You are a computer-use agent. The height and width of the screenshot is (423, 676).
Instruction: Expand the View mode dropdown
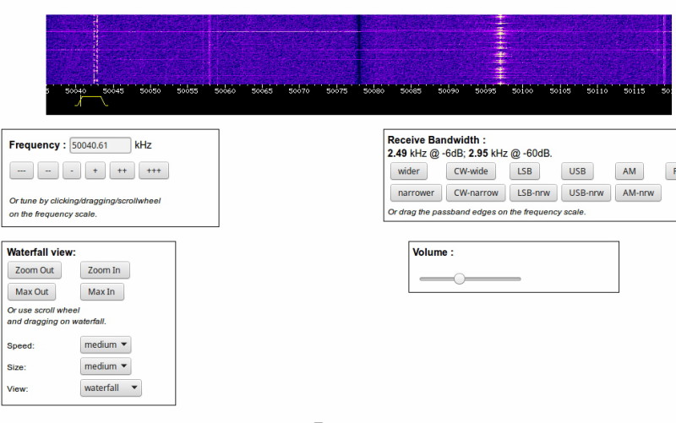111,388
